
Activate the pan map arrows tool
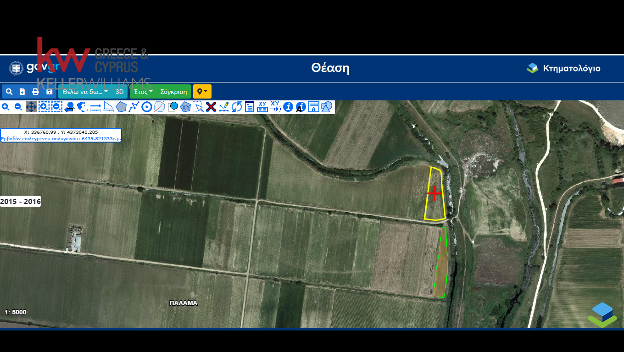point(31,107)
